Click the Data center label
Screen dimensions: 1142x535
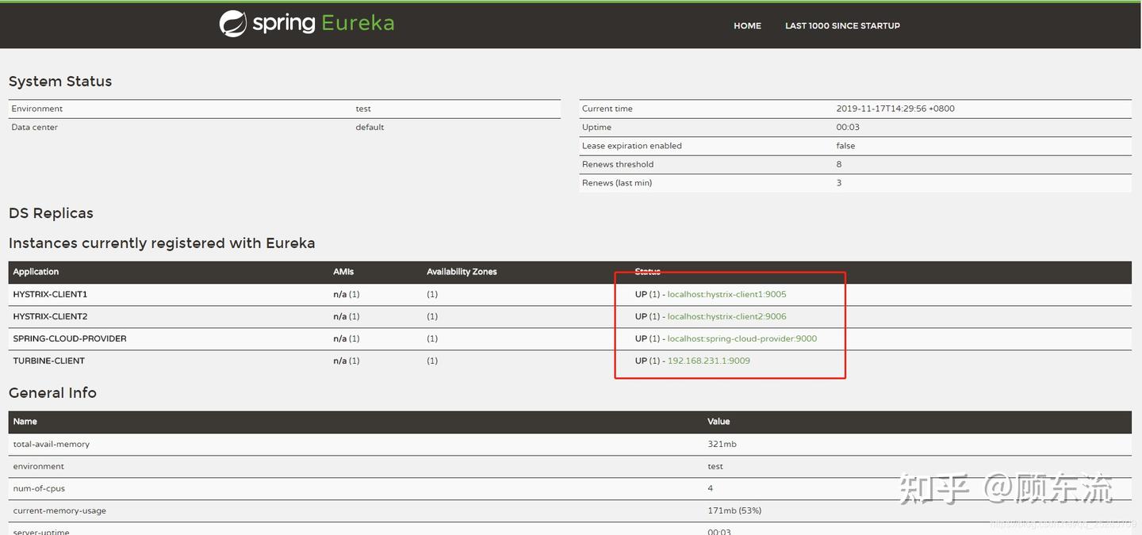tap(34, 127)
